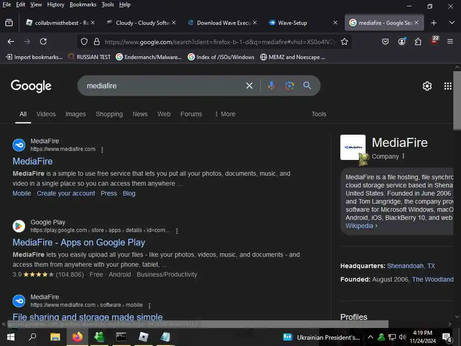Screen dimensions: 461x346
Task: Open Shenandoah, TX headquarters link
Action: (x=411, y=266)
